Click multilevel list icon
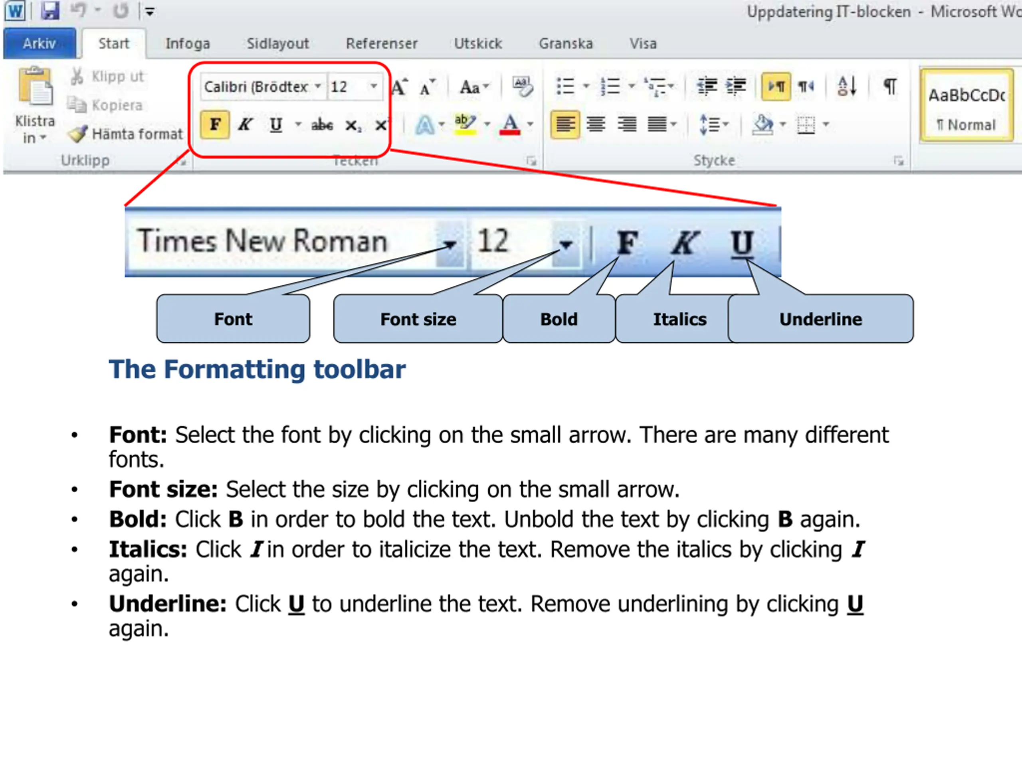Image resolution: width=1022 pixels, height=766 pixels. (655, 87)
